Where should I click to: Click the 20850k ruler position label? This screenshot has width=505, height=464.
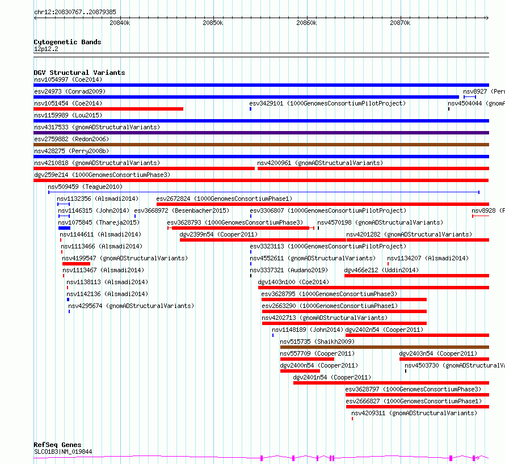click(213, 23)
